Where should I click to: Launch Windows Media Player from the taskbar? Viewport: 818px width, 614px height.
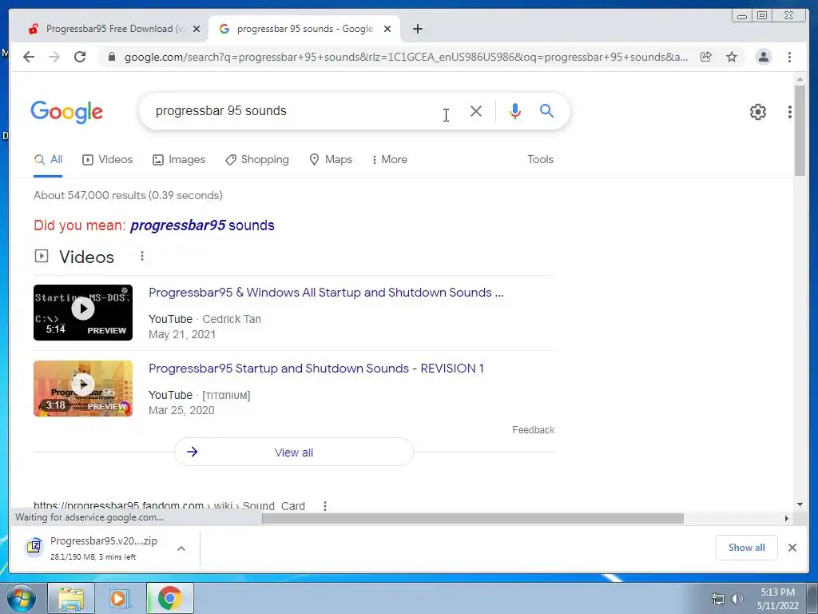pos(120,598)
